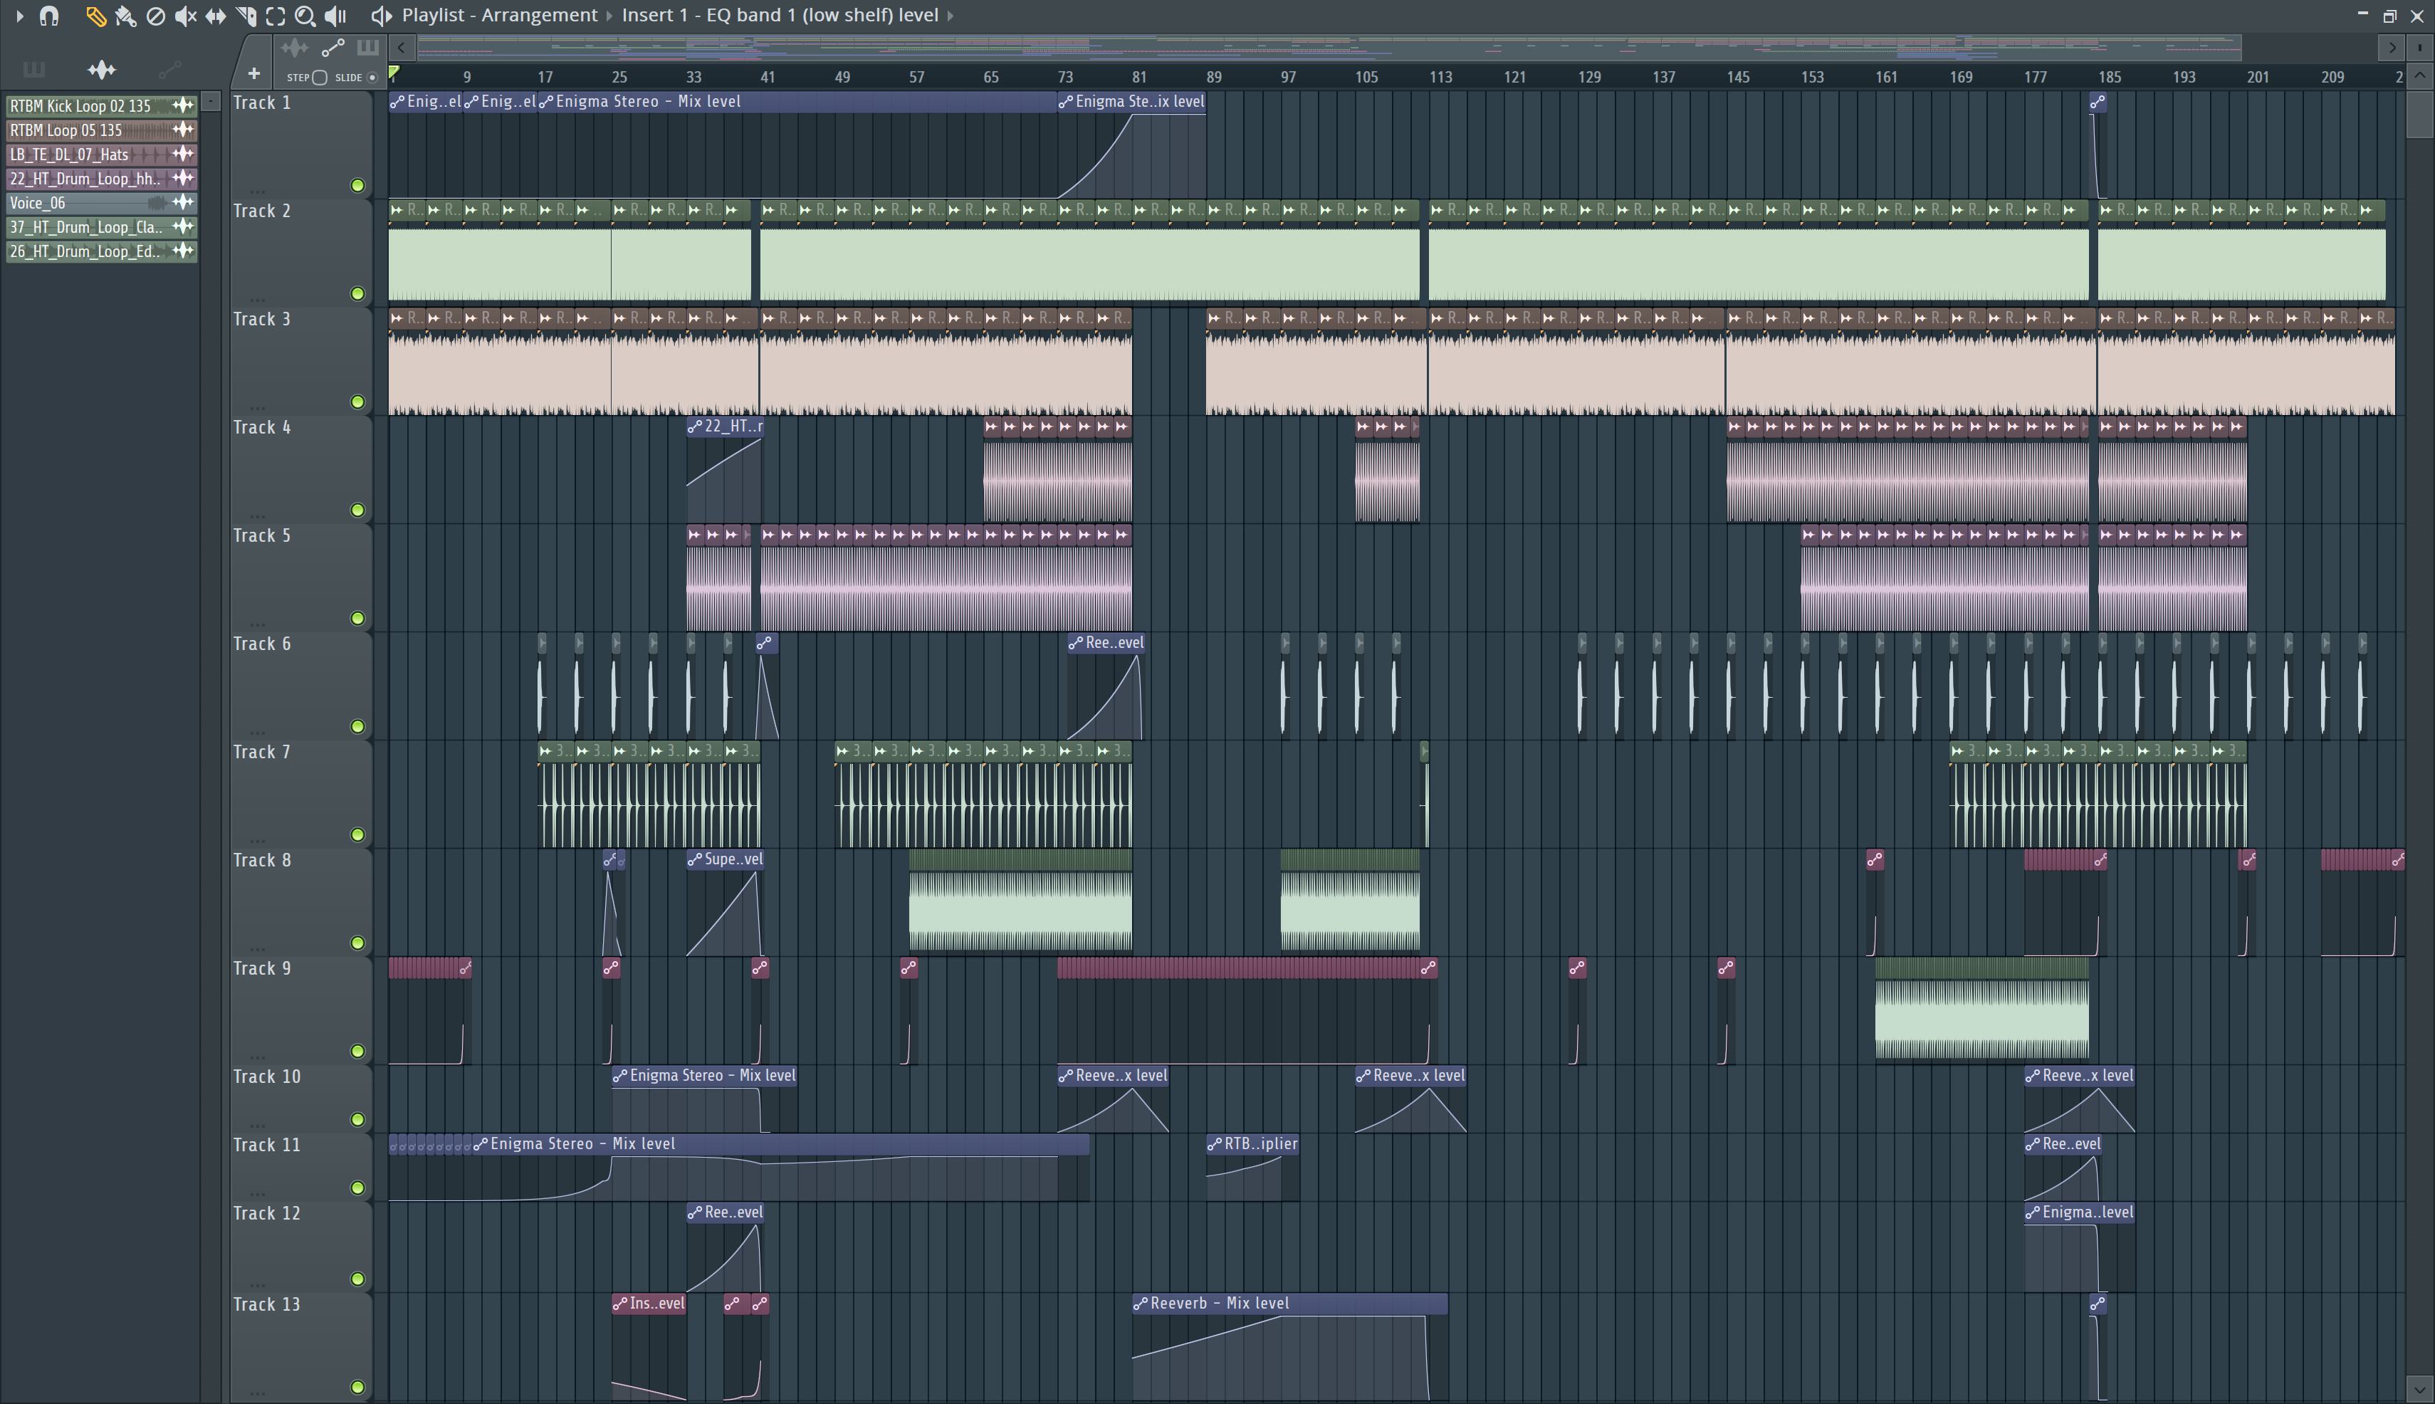The height and width of the screenshot is (1404, 2435).
Task: Click waveform icon of 26_HT_Drum_Loop_Ed
Action: 183,251
